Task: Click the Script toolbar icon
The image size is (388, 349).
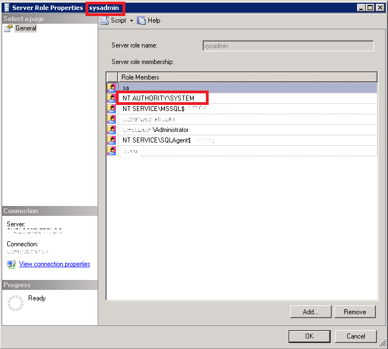Action: click(x=104, y=20)
